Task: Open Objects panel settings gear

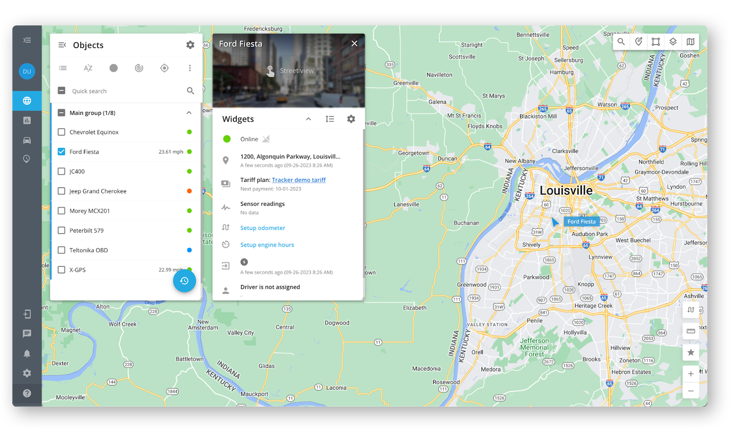Action: [190, 45]
